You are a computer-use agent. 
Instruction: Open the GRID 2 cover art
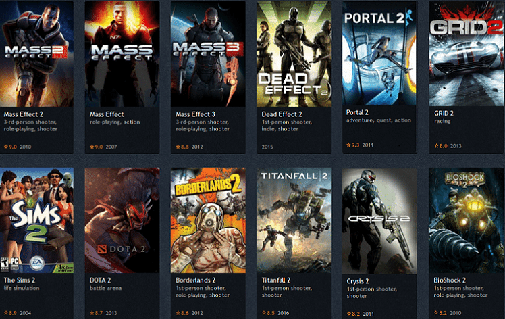click(467, 53)
